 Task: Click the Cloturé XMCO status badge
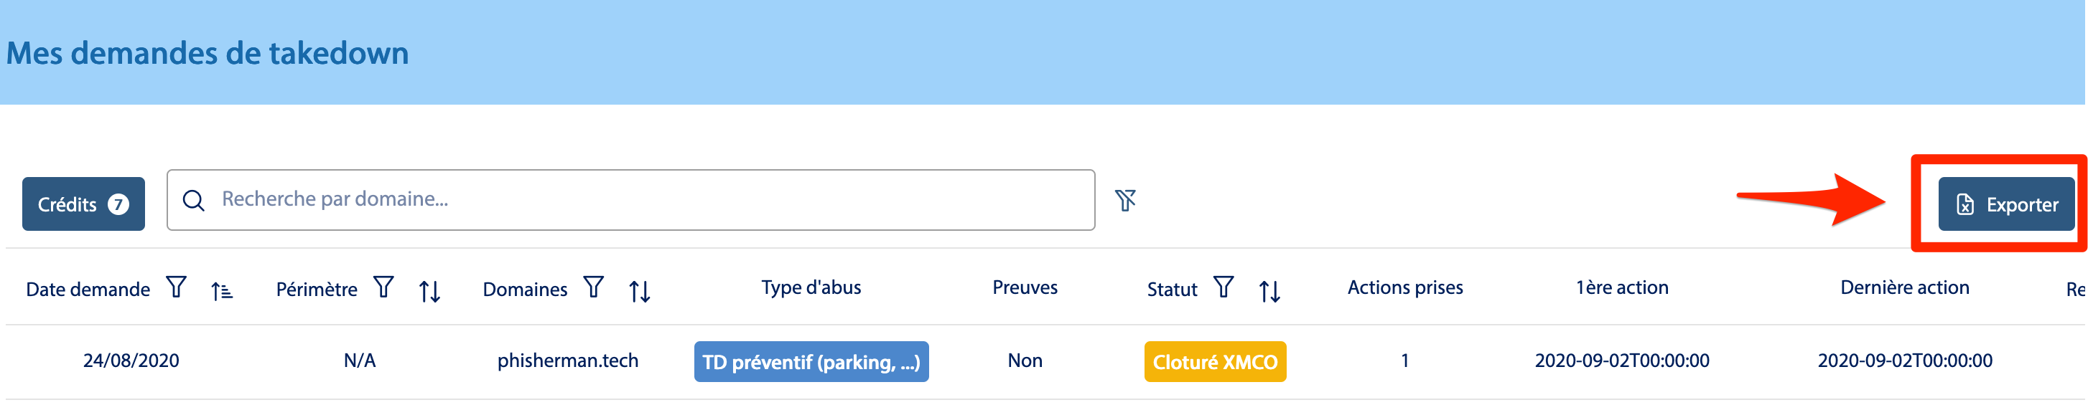[x=1214, y=361]
